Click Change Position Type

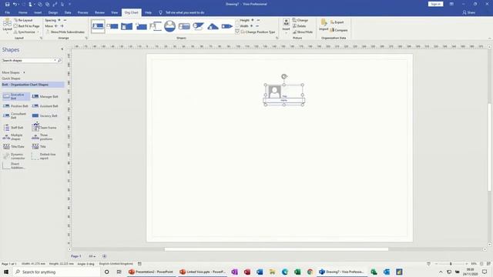pyautogui.click(x=258, y=32)
